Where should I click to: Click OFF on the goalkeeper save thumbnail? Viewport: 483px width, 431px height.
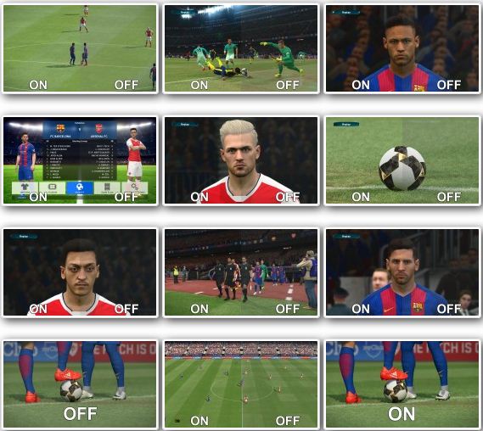[288, 85]
